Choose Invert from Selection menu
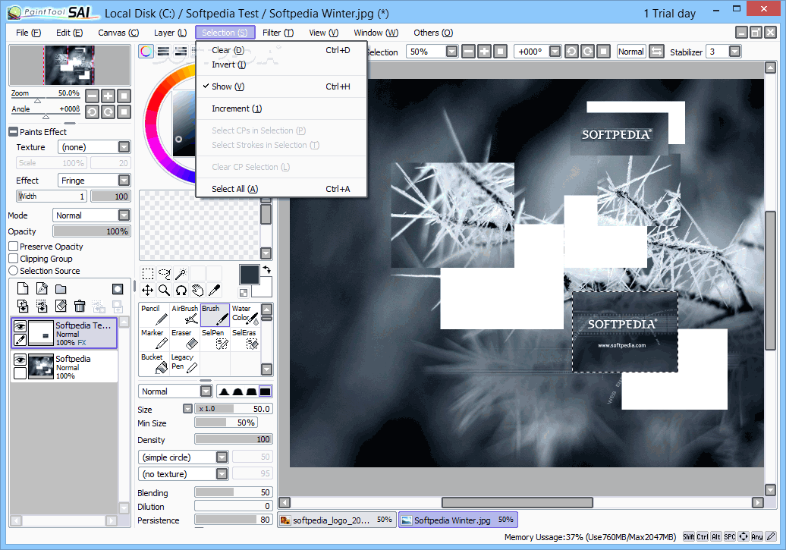Image resolution: width=786 pixels, height=550 pixels. point(281,64)
